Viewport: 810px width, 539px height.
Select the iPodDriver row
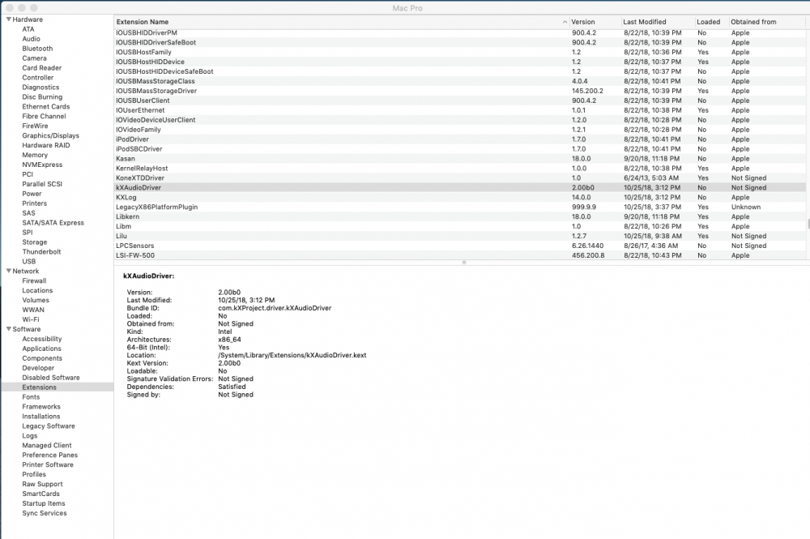click(460, 139)
